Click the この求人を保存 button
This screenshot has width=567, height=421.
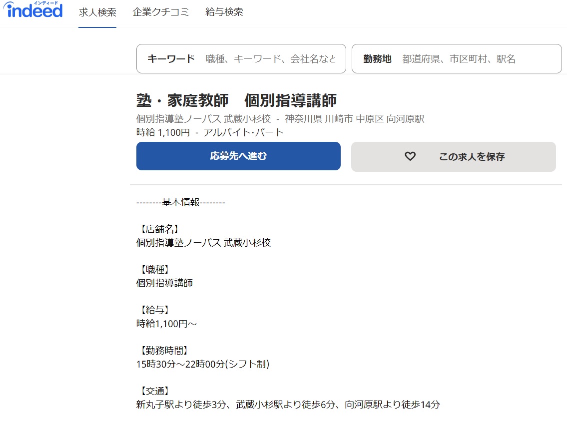pos(454,156)
